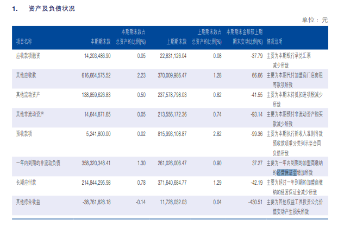Click the value 213,556,172.36
The width and height of the screenshot is (338, 227).
[x=172, y=114]
